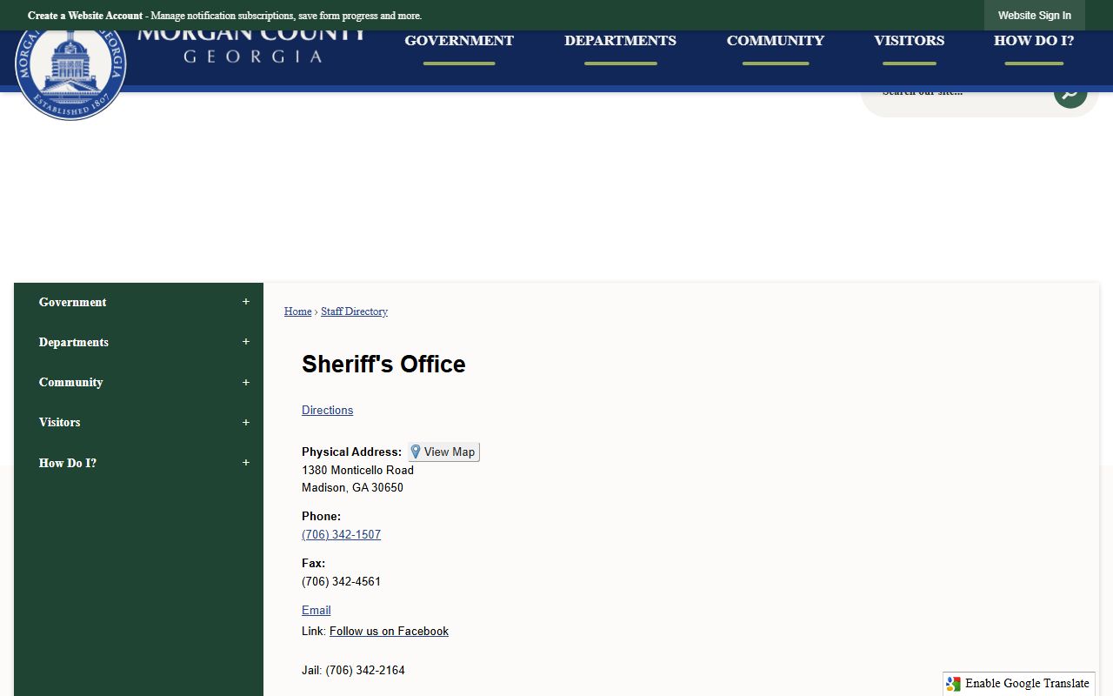Click Enable Google Translate text

point(1027,684)
